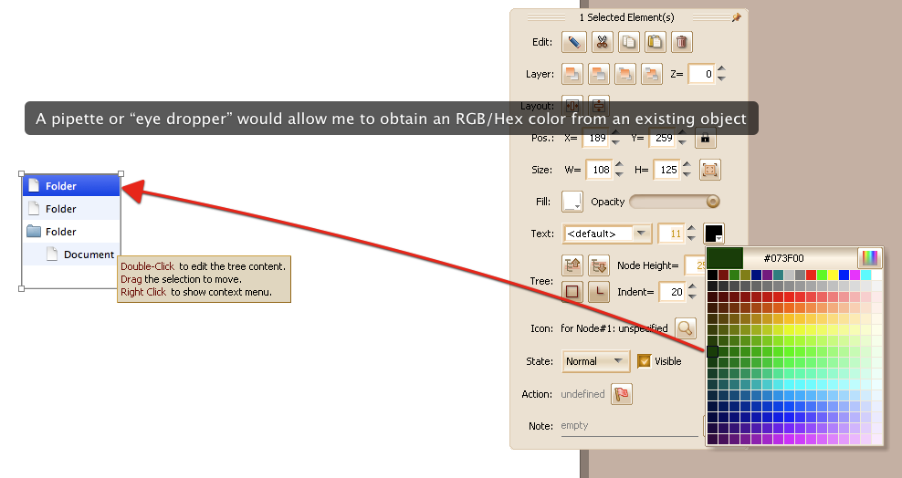The width and height of the screenshot is (902, 478).
Task: Decrease the Z value stepper
Action: (x=722, y=78)
